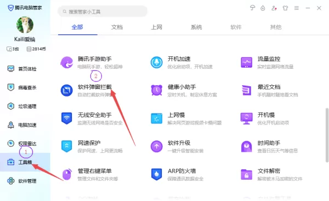Click the 电脑加速 rocket sidebar icon

[11, 125]
